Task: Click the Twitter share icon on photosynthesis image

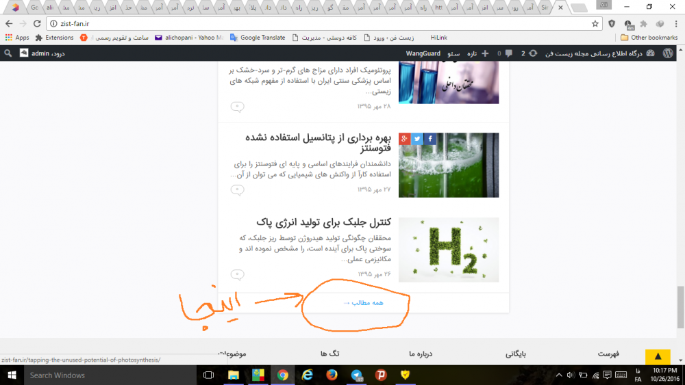Action: click(x=417, y=139)
